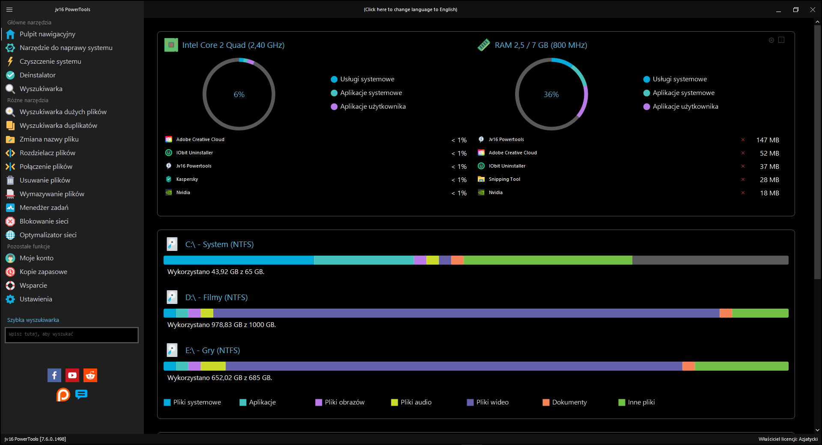The image size is (822, 445).
Task: Click the RAM usage 36% gauge
Action: click(x=551, y=94)
